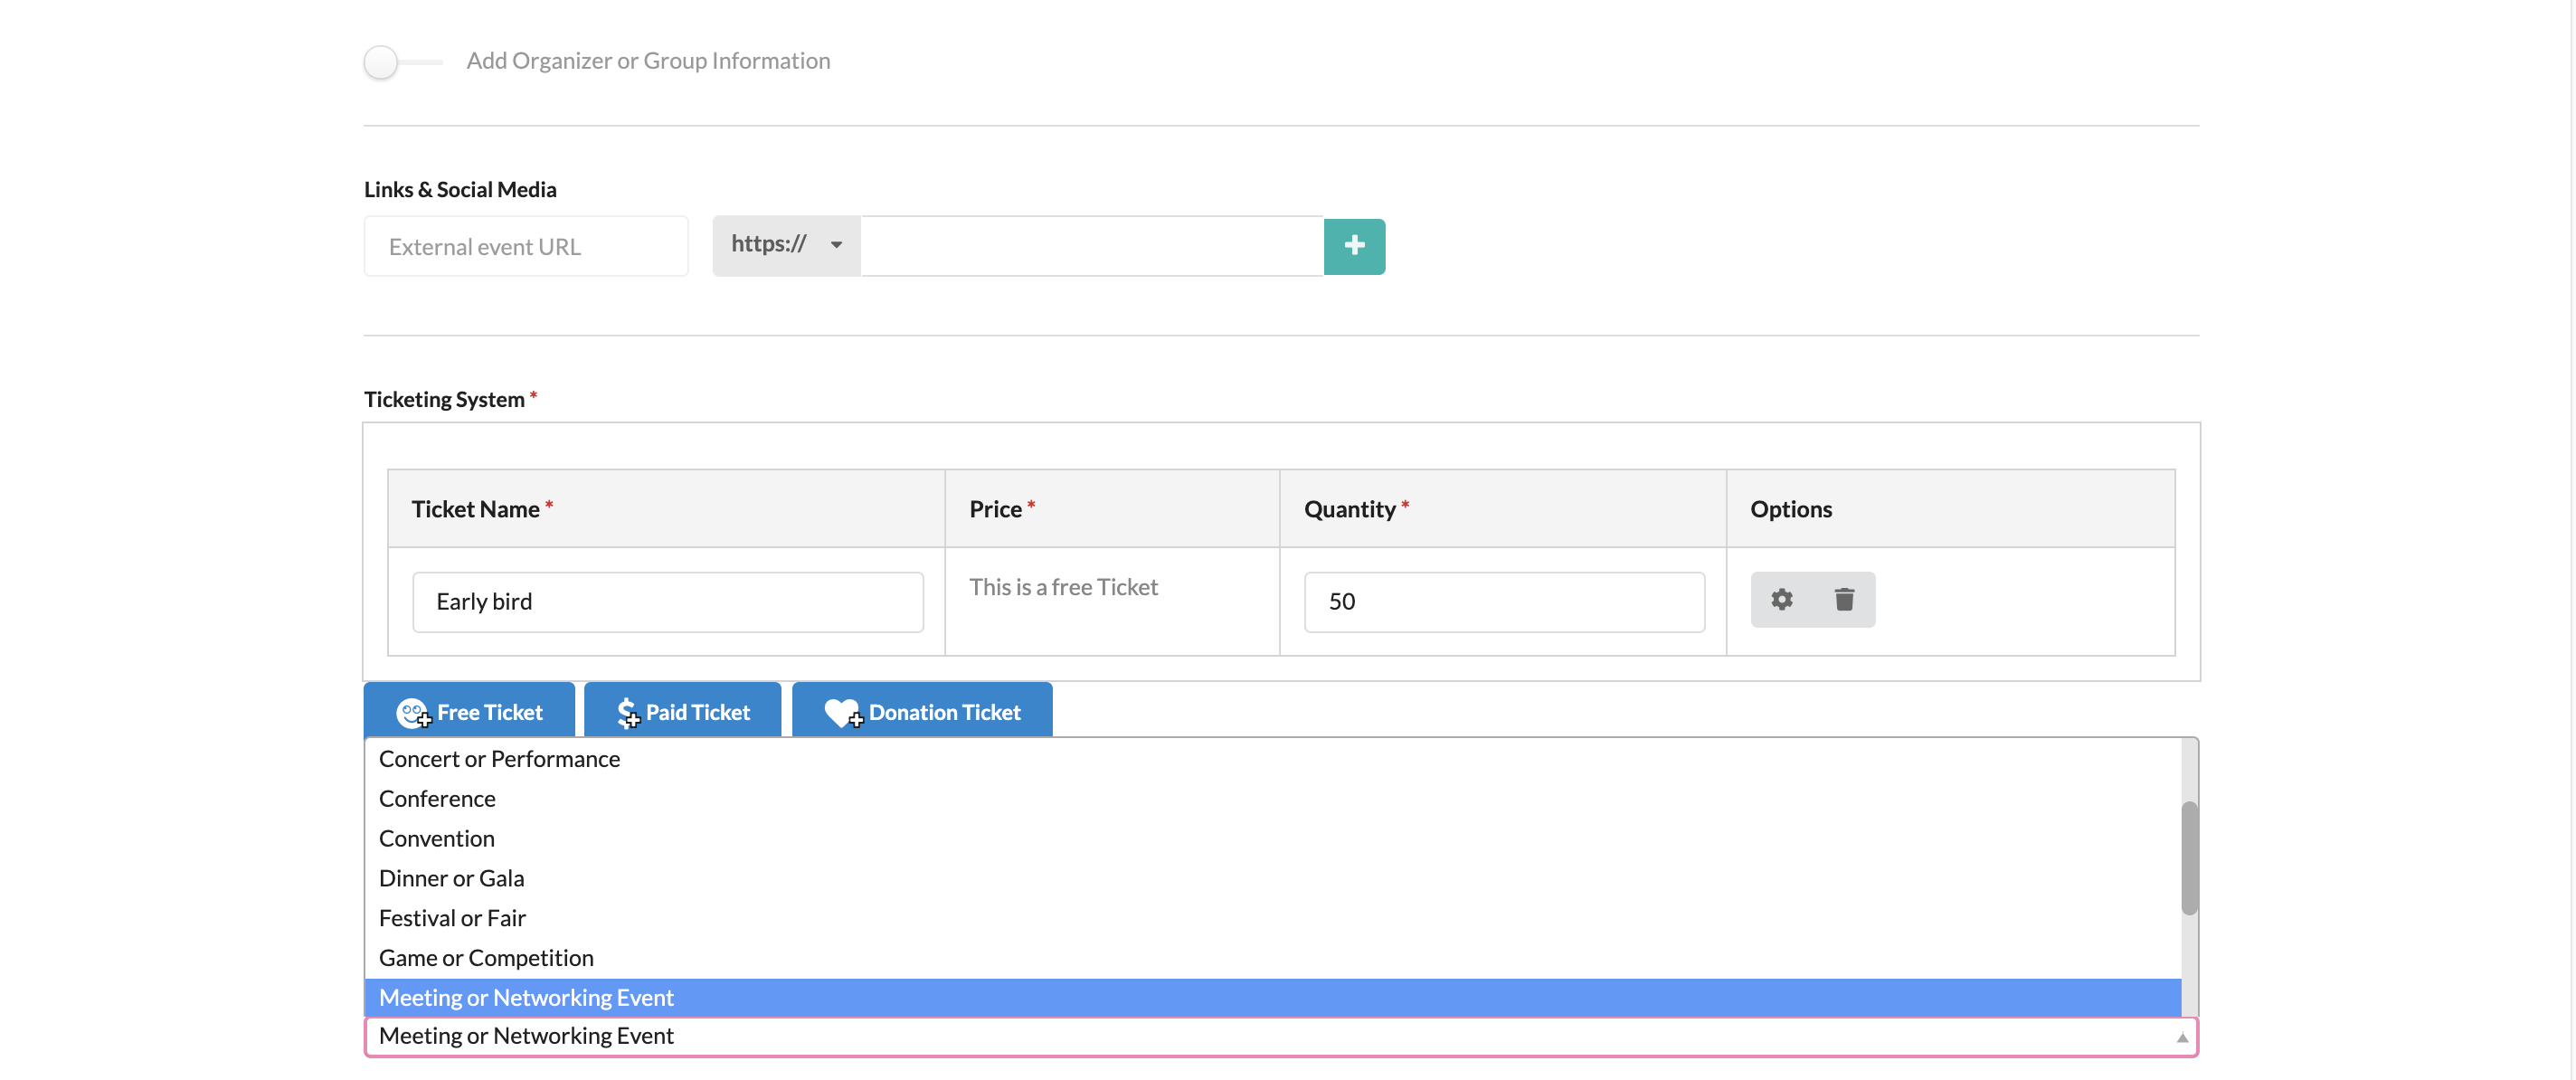Screen dimensions: 2576x1080
Task: Click the up arrow of event type select
Action: pyautogui.click(x=2182, y=1038)
